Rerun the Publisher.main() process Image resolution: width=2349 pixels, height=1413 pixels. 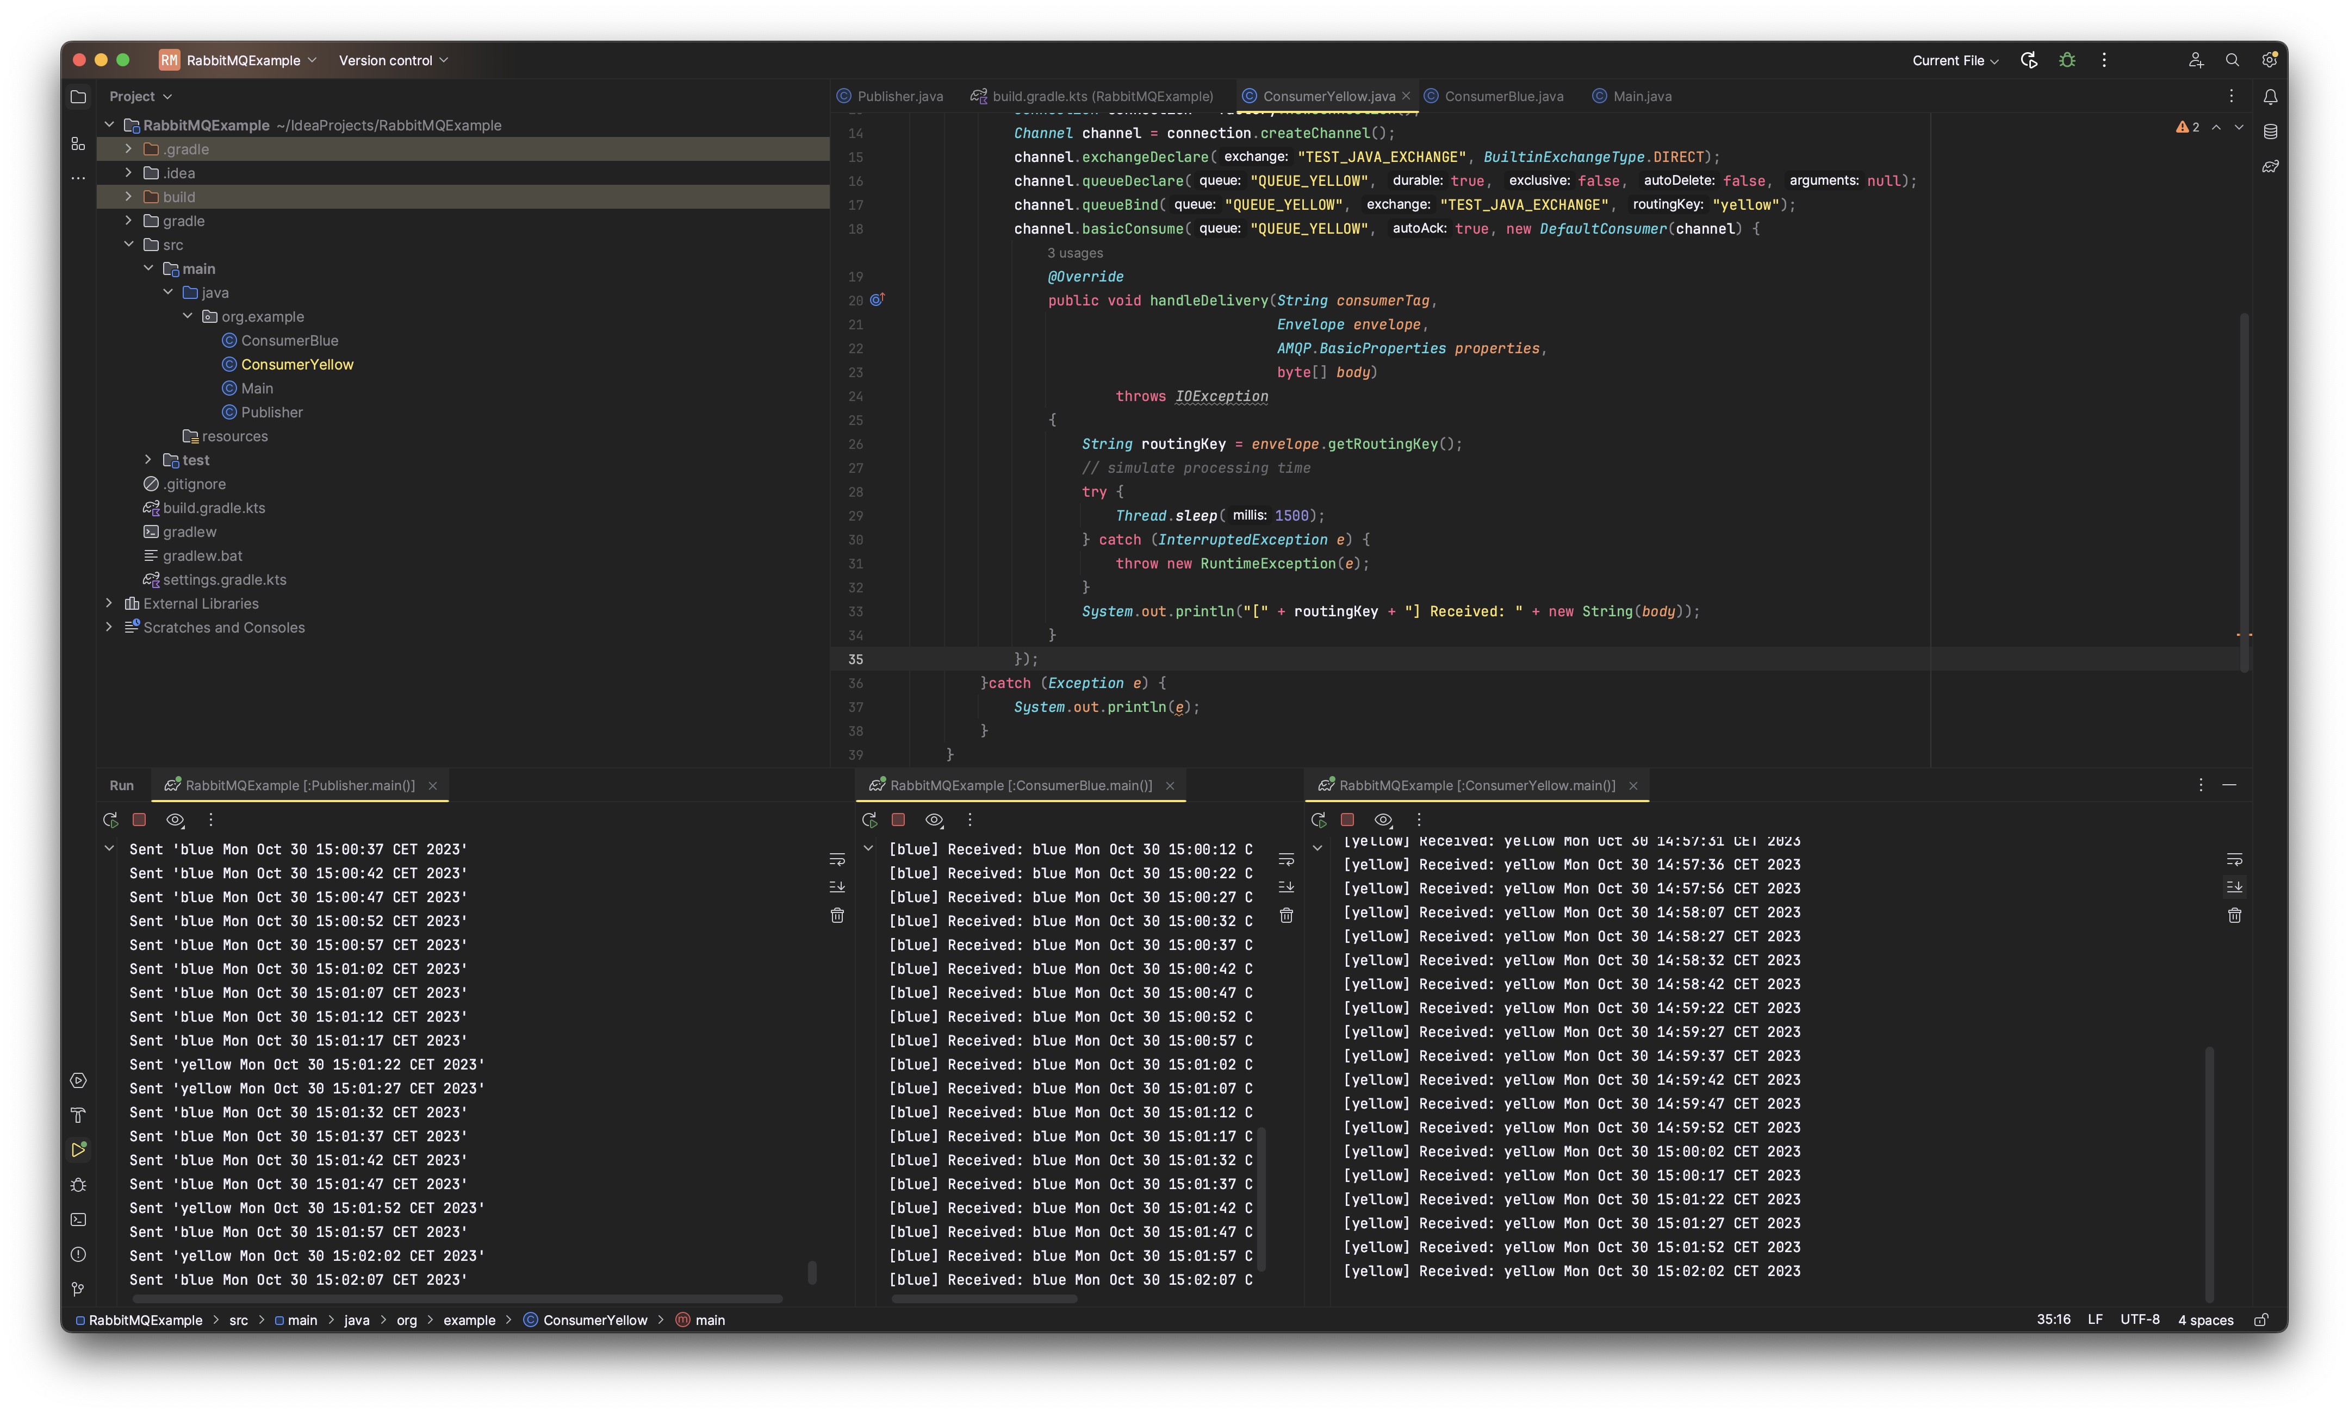tap(110, 820)
